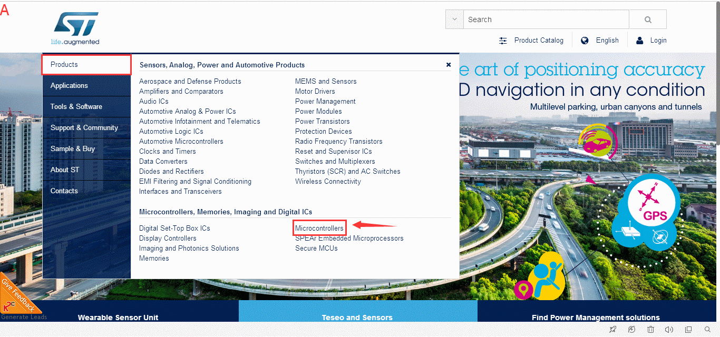Click the browser speaker sound icon
720x337 pixels.
(x=669, y=330)
